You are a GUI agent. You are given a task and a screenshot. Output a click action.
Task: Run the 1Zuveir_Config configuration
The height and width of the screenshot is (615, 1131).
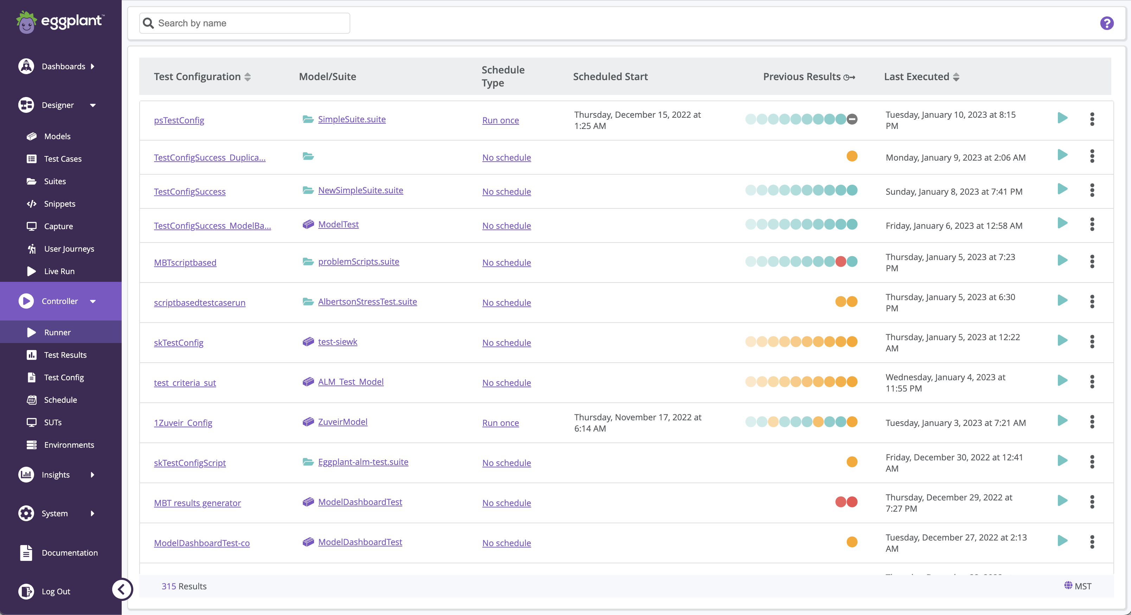point(1062,421)
